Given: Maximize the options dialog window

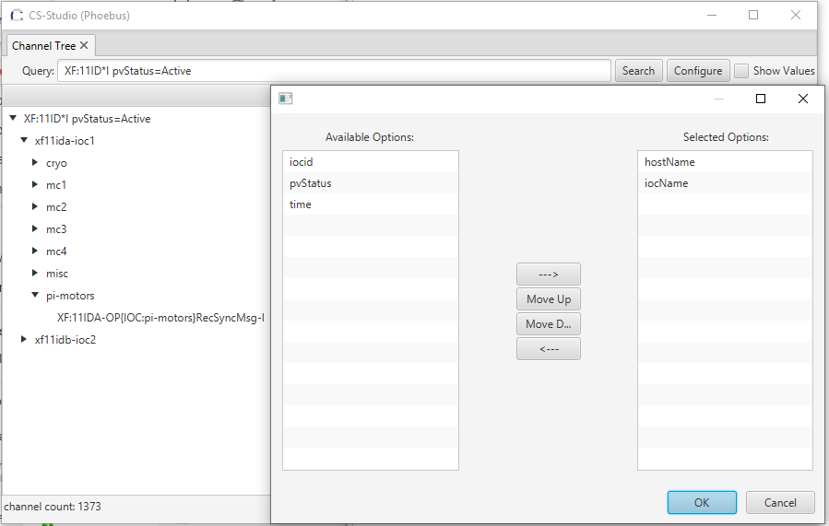Looking at the screenshot, I should click(x=761, y=99).
